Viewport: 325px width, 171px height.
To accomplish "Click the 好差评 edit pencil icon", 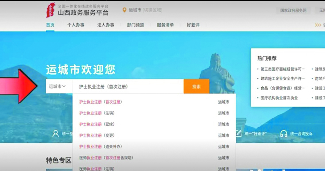I will coord(238,134).
